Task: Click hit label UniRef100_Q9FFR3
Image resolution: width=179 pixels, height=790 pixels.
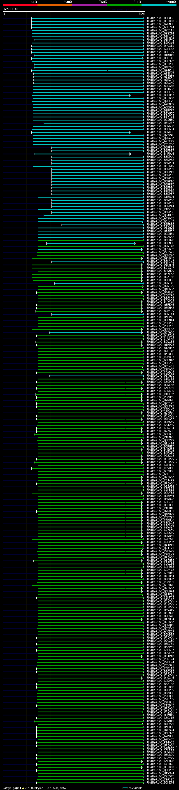Action: click(x=161, y=101)
